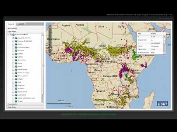Viewport: 177px width, 132px height.
Task: Click the attribute popup scroll-up arrow
Action: click(x=164, y=37)
